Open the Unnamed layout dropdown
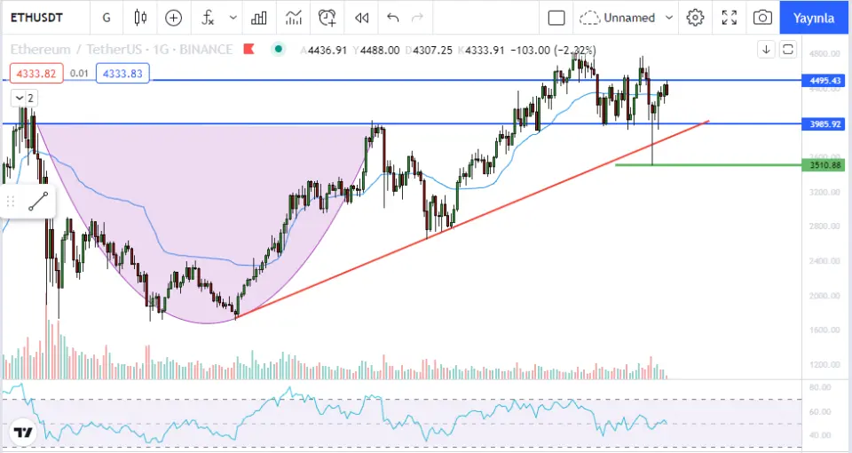852x453 pixels. 669,18
